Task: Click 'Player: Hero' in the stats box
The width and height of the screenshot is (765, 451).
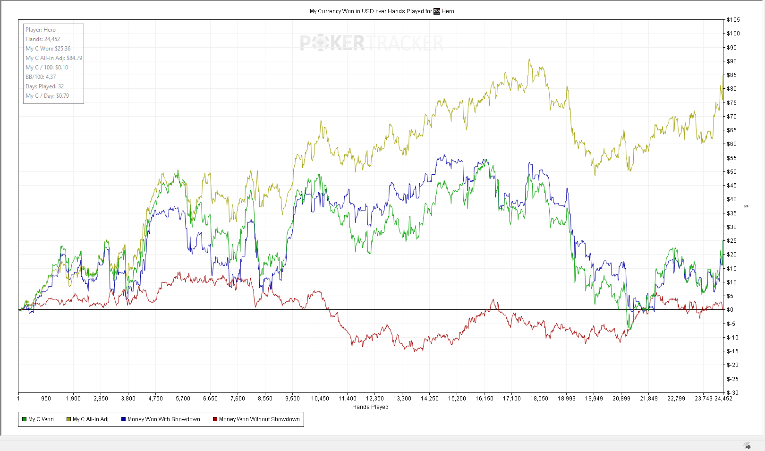Action: 41,30
